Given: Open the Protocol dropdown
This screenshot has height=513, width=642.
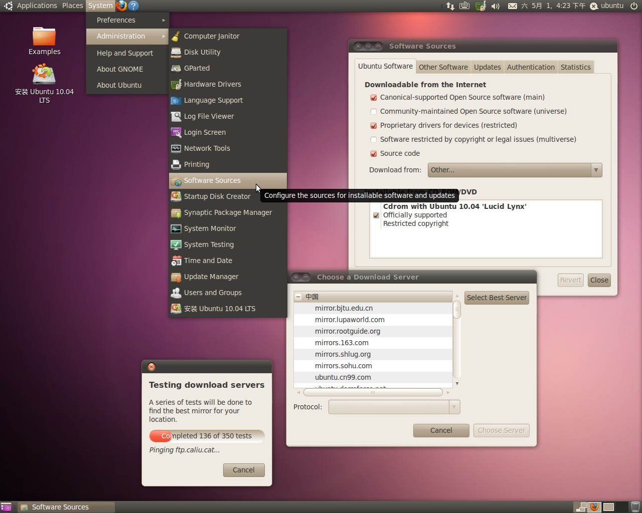Looking at the screenshot, I should point(394,407).
